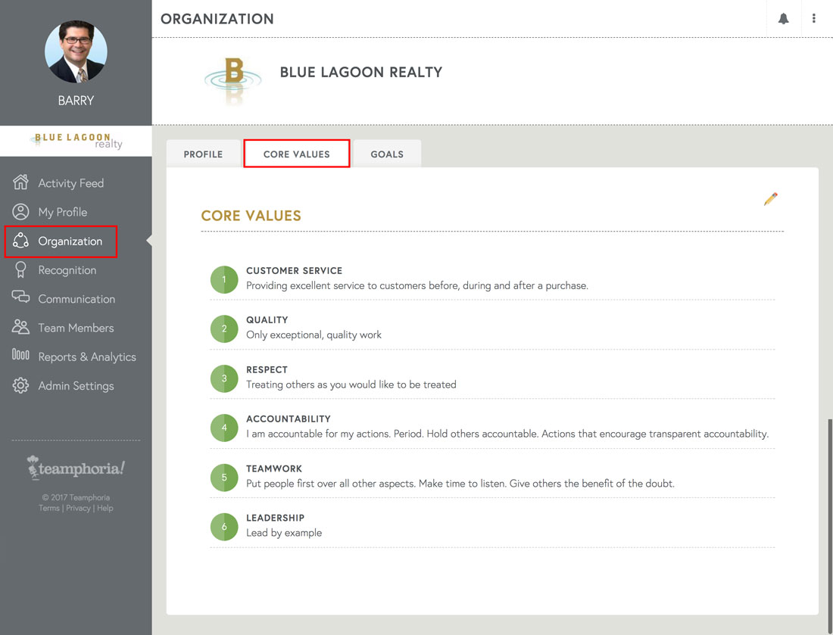This screenshot has height=635, width=833.
Task: Click the Quality value title
Action: click(x=267, y=320)
